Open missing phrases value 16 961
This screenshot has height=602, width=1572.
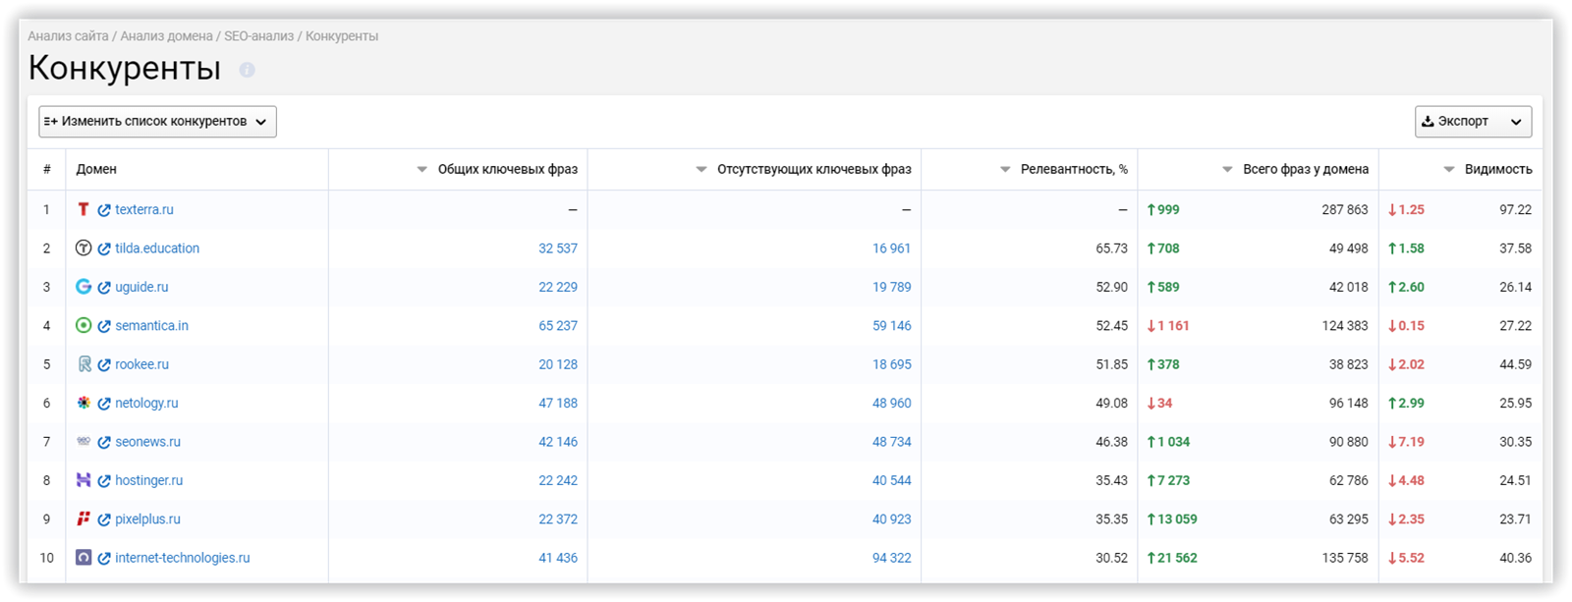point(892,248)
